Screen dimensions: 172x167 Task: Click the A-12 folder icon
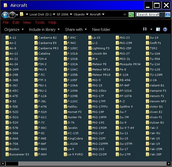tap(7, 38)
